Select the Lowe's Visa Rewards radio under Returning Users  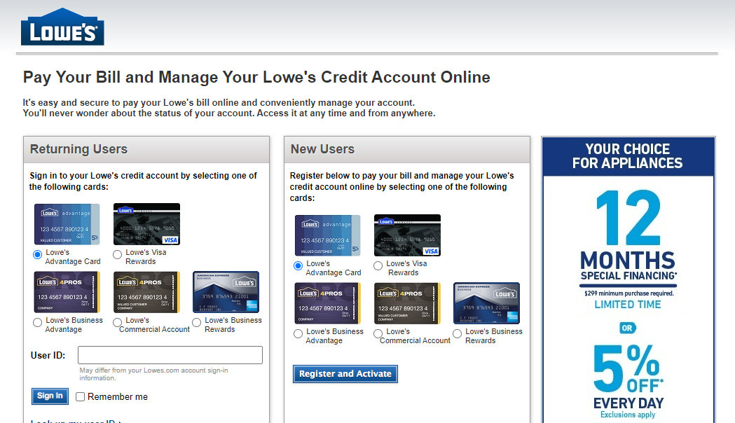[x=118, y=254]
